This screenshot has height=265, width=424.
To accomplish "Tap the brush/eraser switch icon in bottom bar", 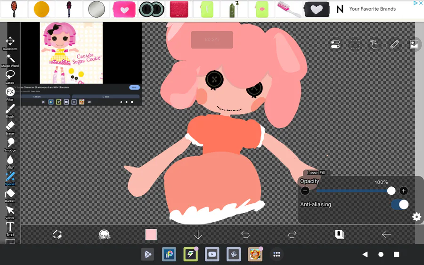I will tap(57, 234).
